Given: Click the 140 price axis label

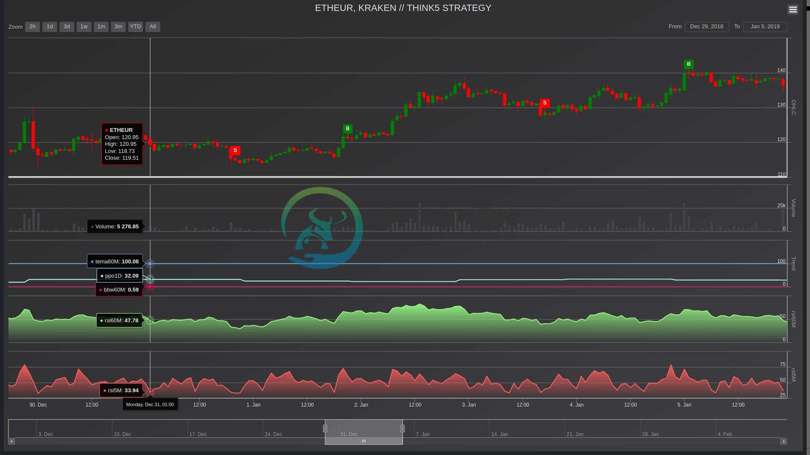Looking at the screenshot, I should coord(781,70).
